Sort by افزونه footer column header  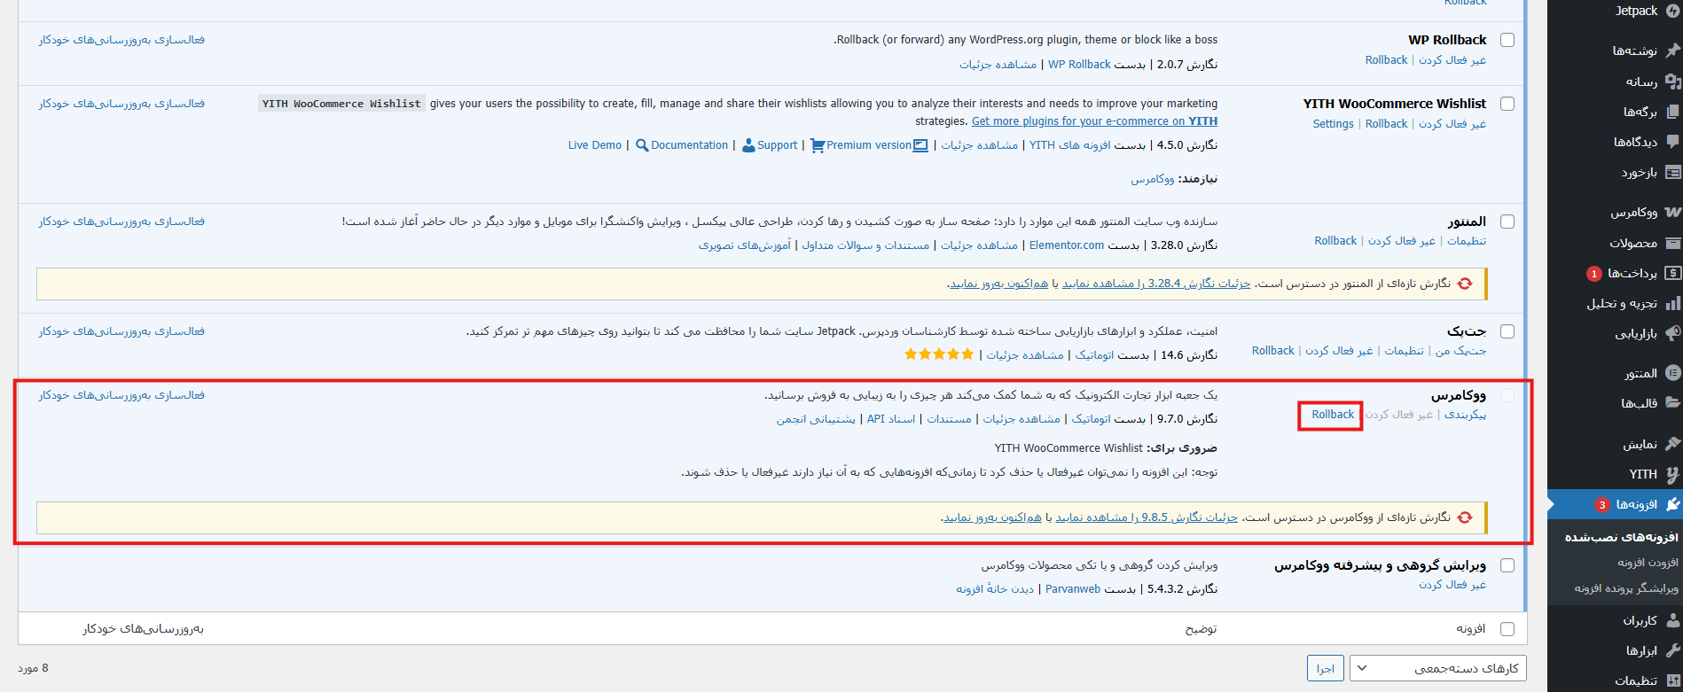pos(1470,629)
